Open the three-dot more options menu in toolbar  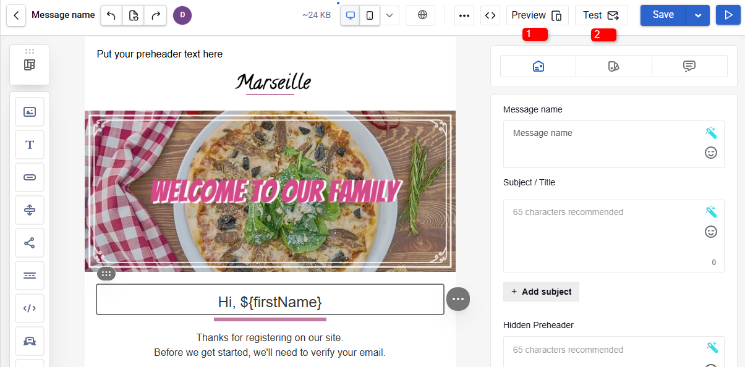pyautogui.click(x=464, y=15)
